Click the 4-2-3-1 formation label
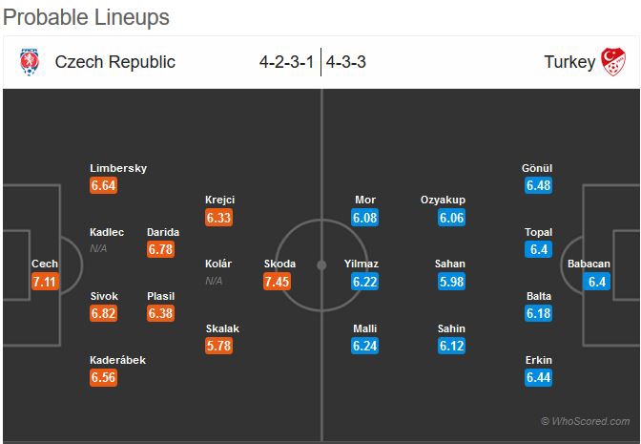 [x=286, y=62]
